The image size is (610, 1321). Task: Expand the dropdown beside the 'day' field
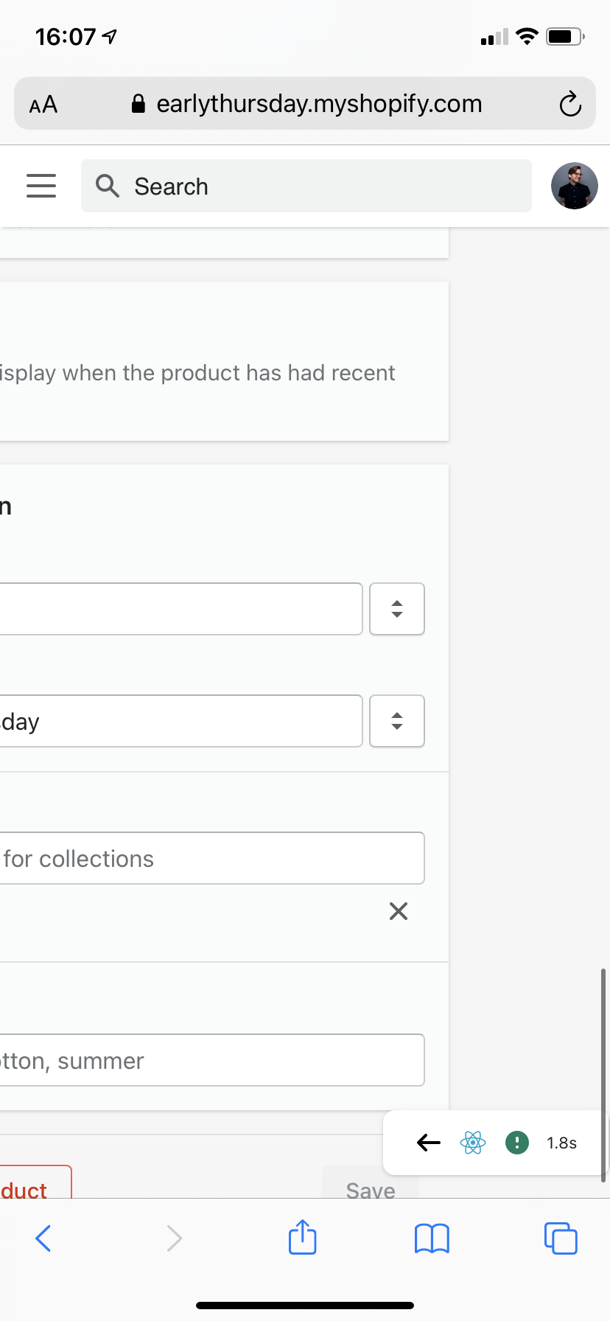[x=397, y=721]
